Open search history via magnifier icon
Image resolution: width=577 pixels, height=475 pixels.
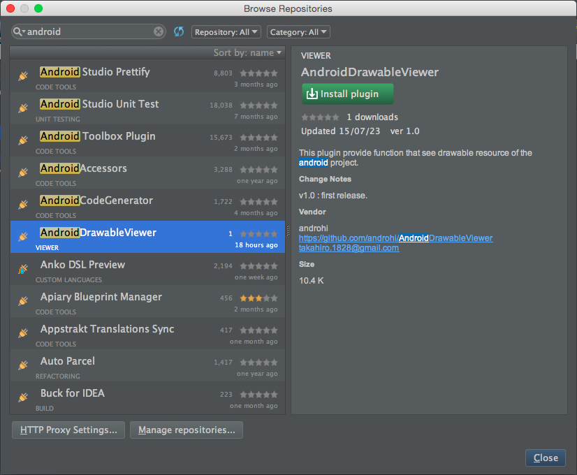pos(19,31)
